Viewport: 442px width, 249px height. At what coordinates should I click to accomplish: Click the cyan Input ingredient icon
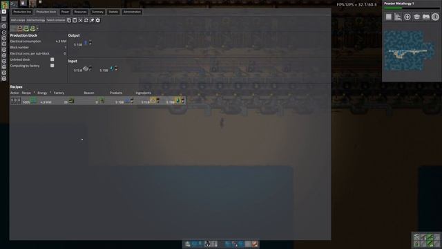[112, 68]
